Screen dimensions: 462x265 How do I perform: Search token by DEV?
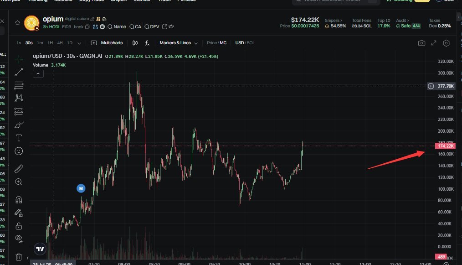coord(152,27)
